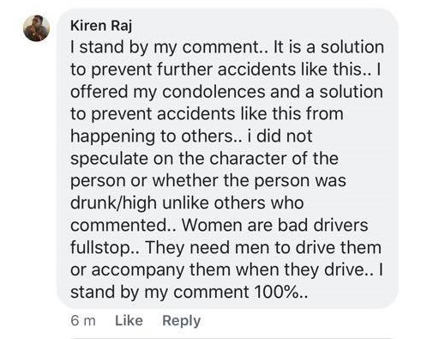Click the words 'They need men to drive'

pos(244,248)
